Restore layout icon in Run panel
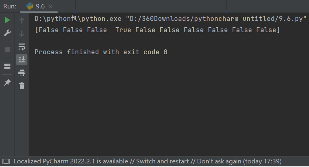The width and height of the screenshot is (309, 167). (7, 66)
